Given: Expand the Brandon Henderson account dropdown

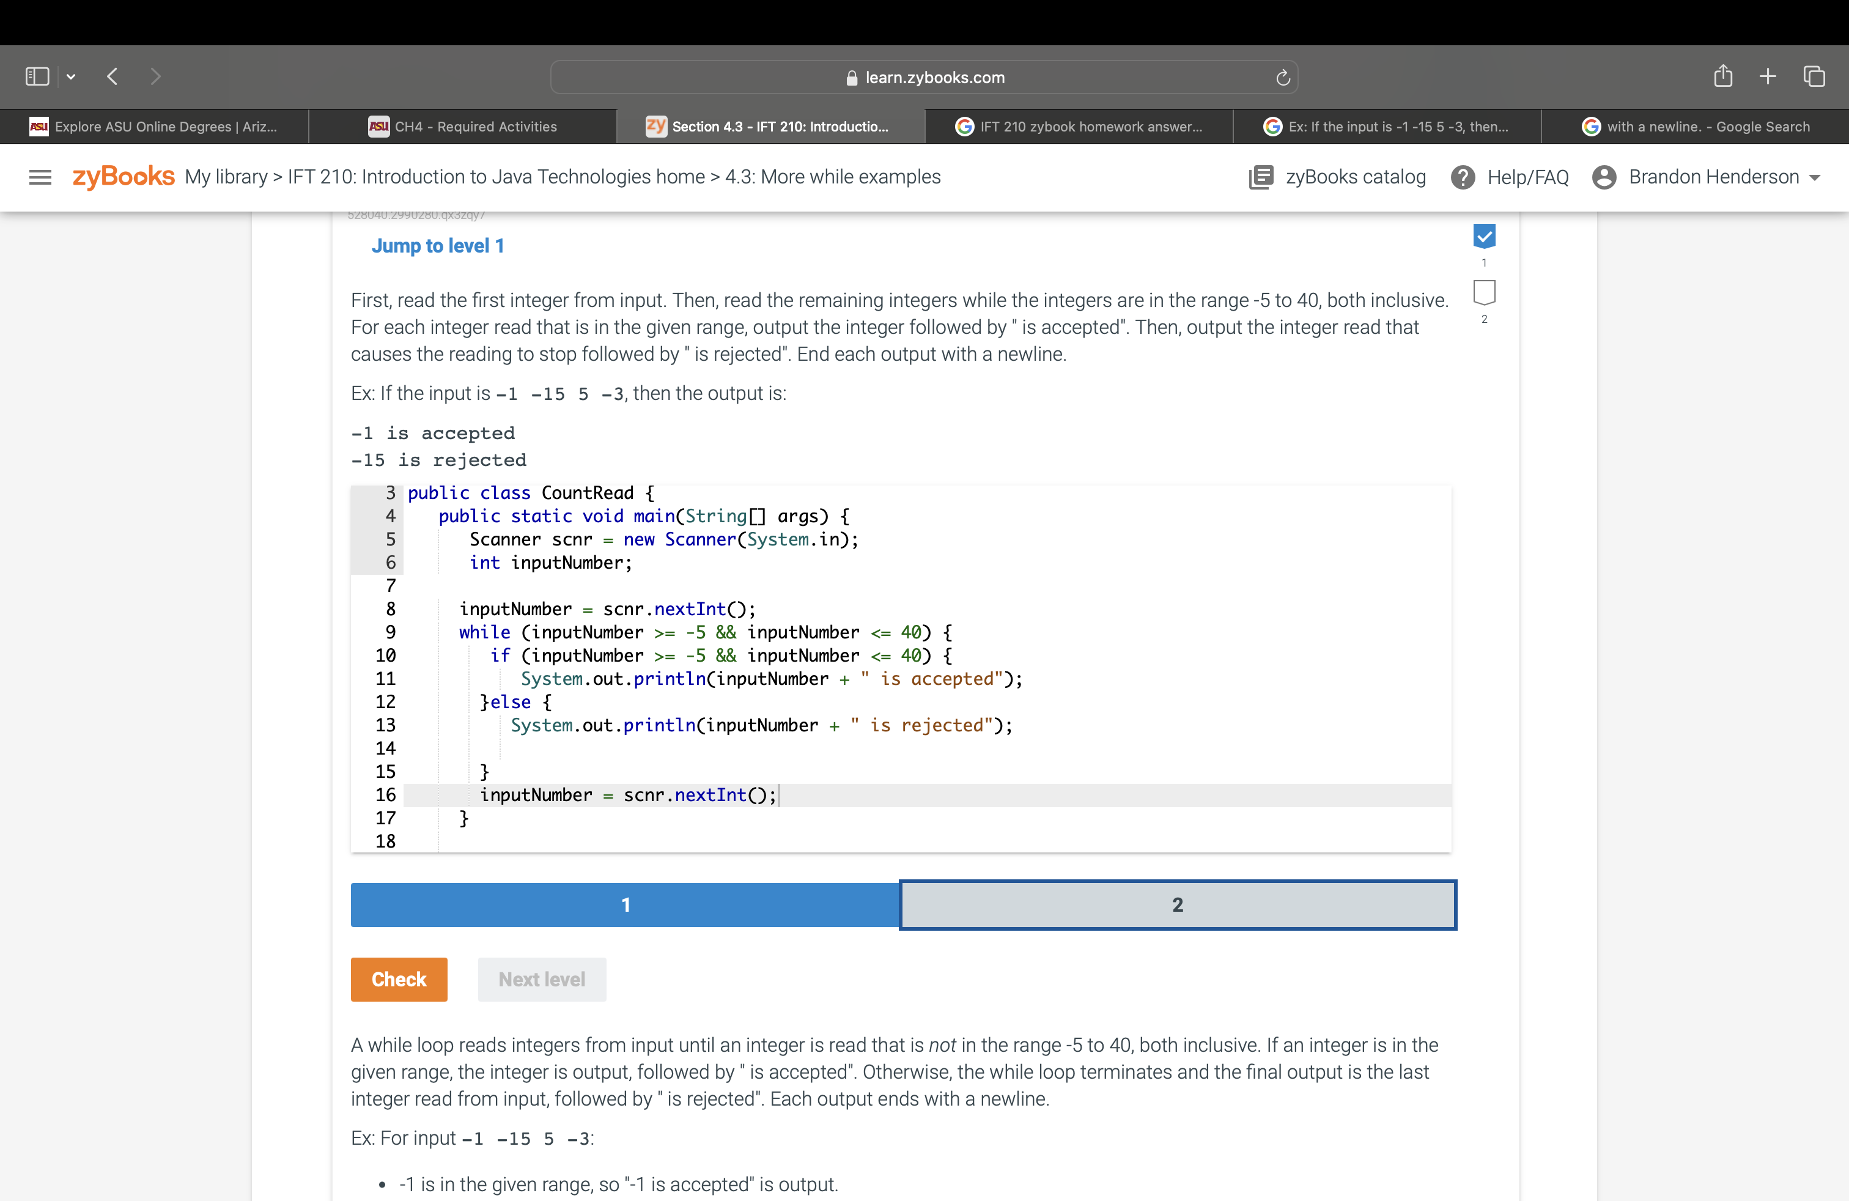Looking at the screenshot, I should pos(1815,178).
